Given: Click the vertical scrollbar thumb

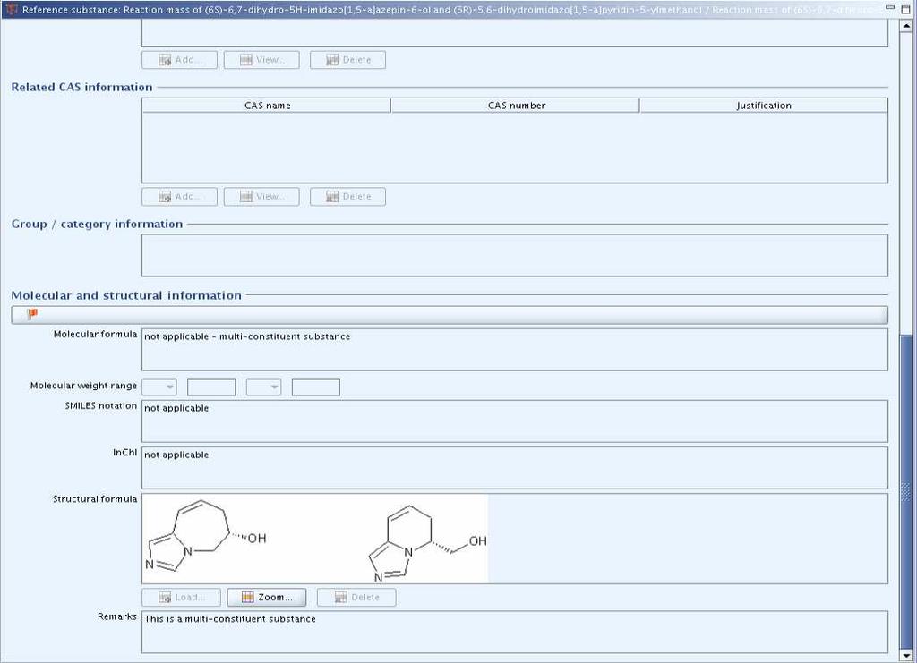Looking at the screenshot, I should pos(906,490).
